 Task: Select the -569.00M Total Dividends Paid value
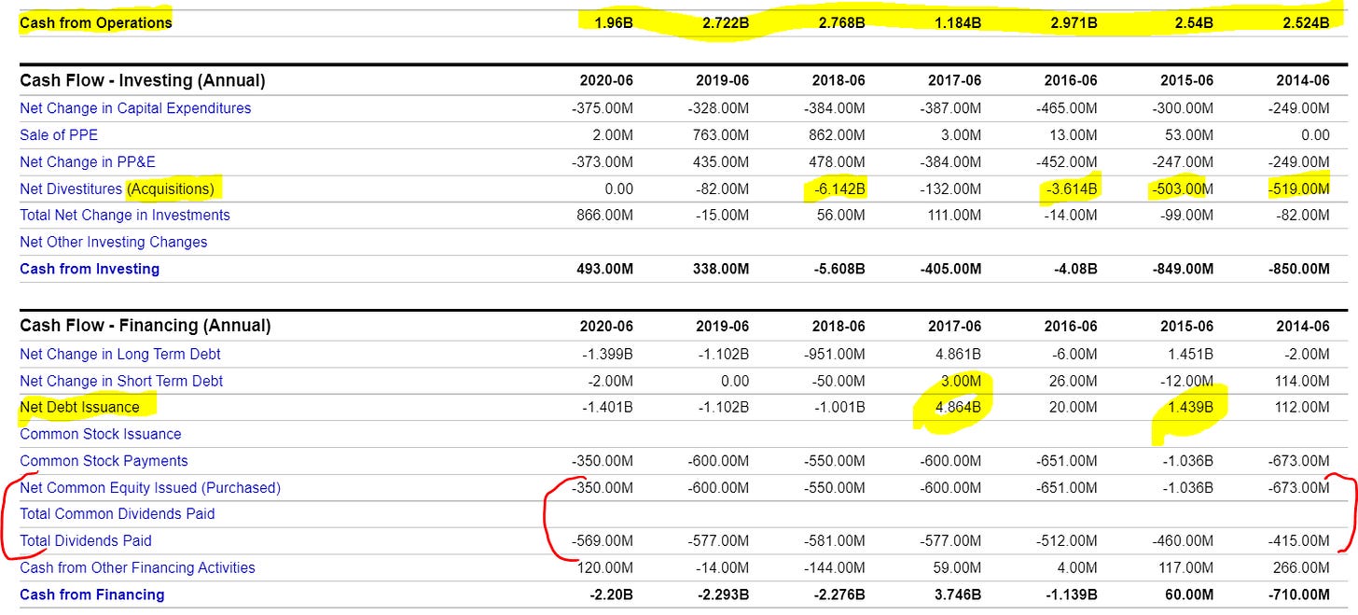click(x=603, y=541)
